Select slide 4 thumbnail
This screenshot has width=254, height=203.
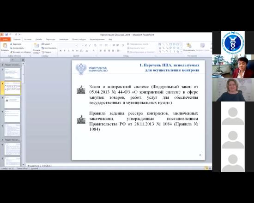click(x=12, y=116)
